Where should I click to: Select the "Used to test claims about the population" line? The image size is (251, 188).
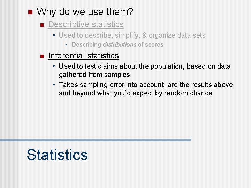coord(145,66)
